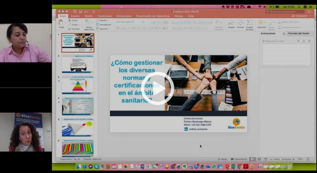Viewport: 317px width, 173px height.
Task: Click the Cortar scissors icon
Action: pos(70,20)
